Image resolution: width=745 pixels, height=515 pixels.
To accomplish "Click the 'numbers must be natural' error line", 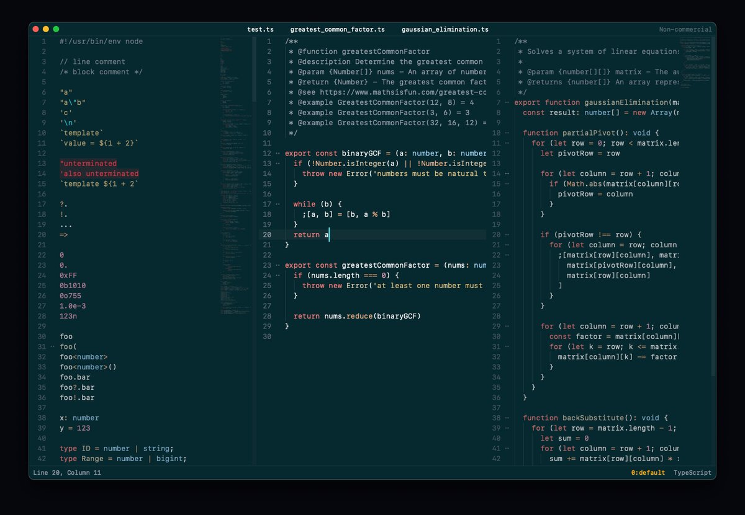I will [x=394, y=174].
